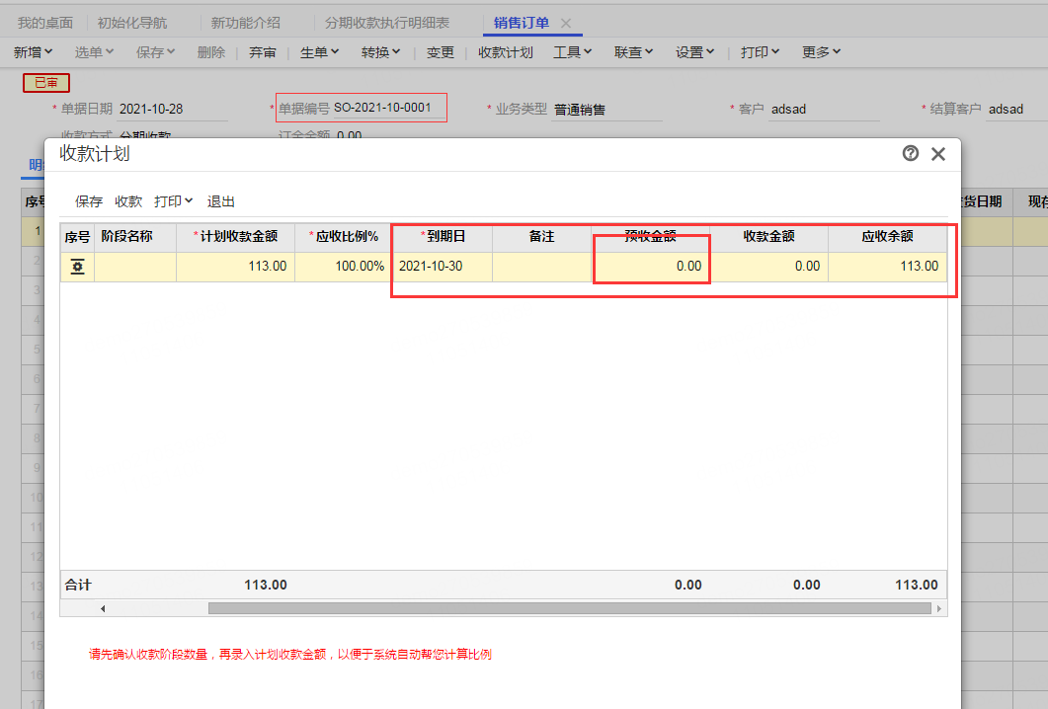
Task: Click the right scroll arrow of horizontal scrollbar
Action: tap(939, 608)
